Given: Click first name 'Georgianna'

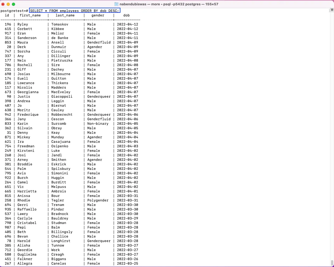Looking at the screenshot, I should (x=28, y=92).
